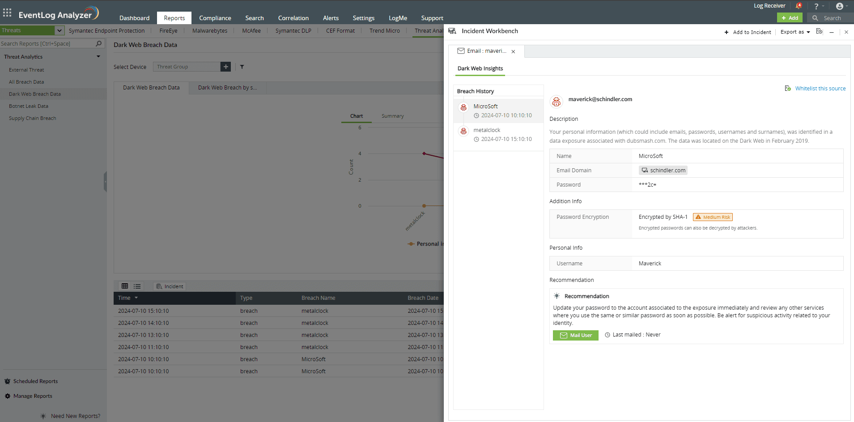The image size is (854, 422).
Task: Click the Incident lookup button above the breach table
Action: [x=169, y=286]
